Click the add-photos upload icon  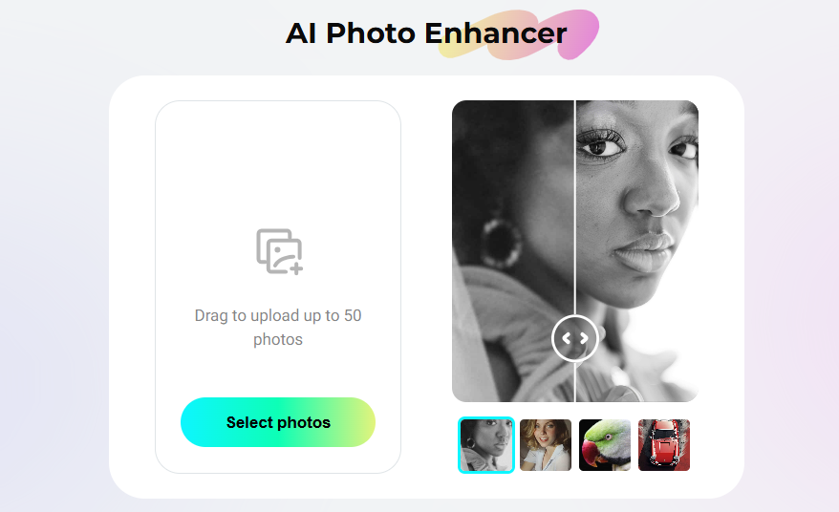click(279, 251)
